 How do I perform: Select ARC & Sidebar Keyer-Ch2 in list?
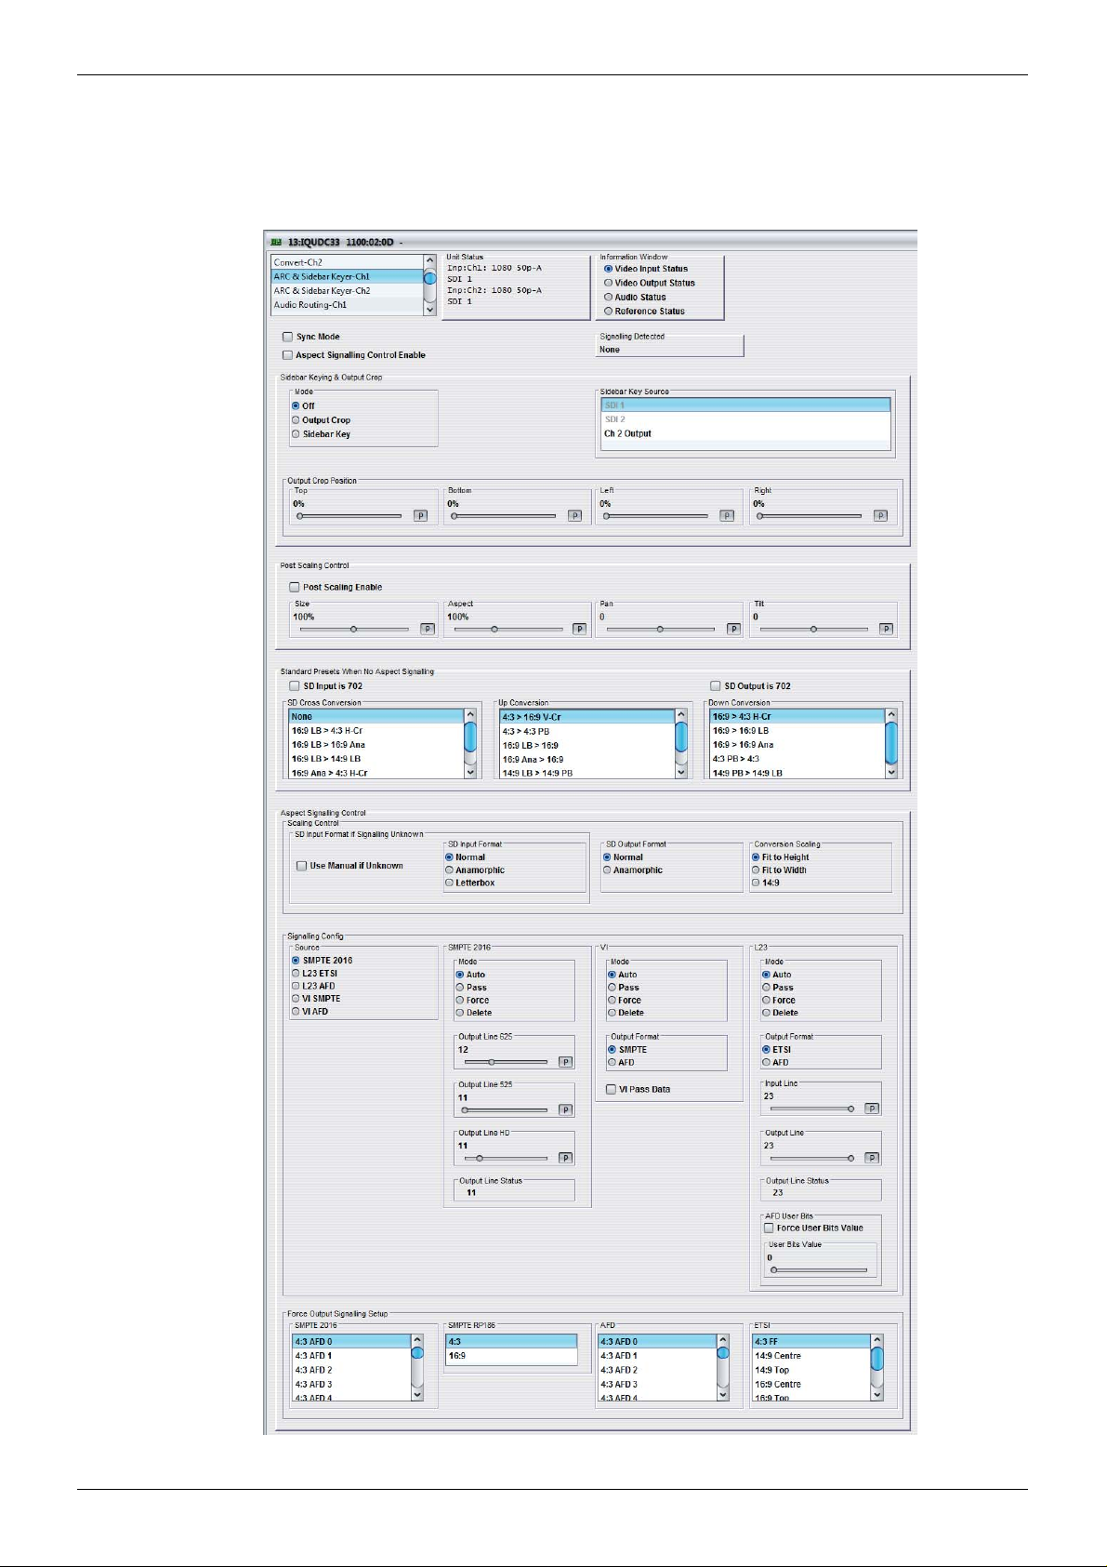coord(347,290)
